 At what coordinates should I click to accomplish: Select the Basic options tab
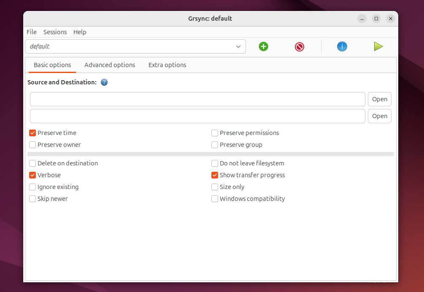pos(52,65)
